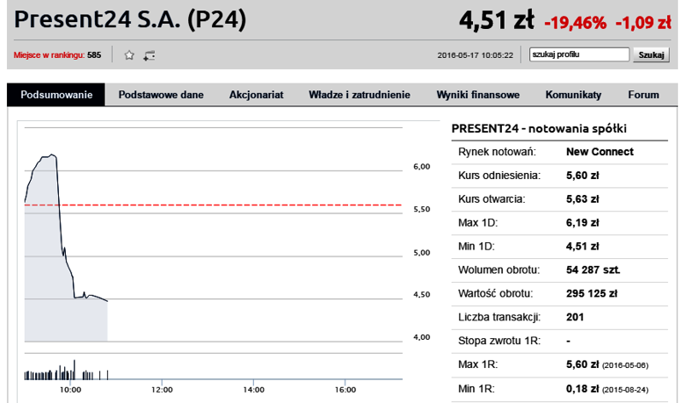Click the Present24 S.A. (P24) heading
Image resolution: width=691 pixels, height=403 pixels.
pos(130,19)
